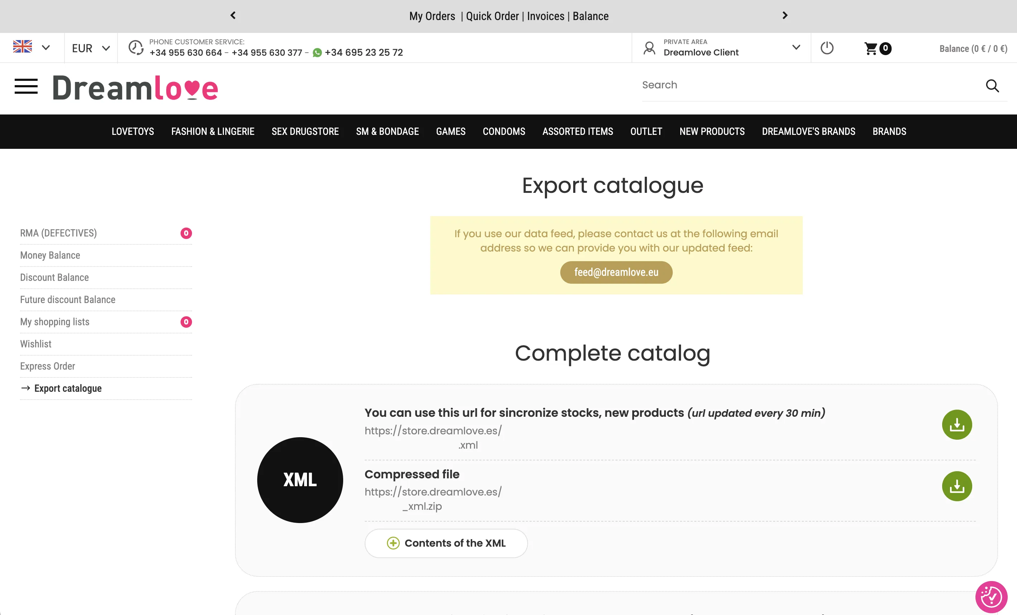Screen dimensions: 1017x615
Task: Click the power logout icon
Action: pyautogui.click(x=827, y=48)
